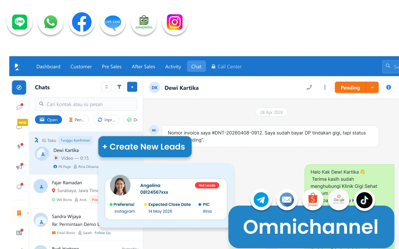The width and height of the screenshot is (399, 249).
Task: Open the After Sales menu
Action: 143,67
